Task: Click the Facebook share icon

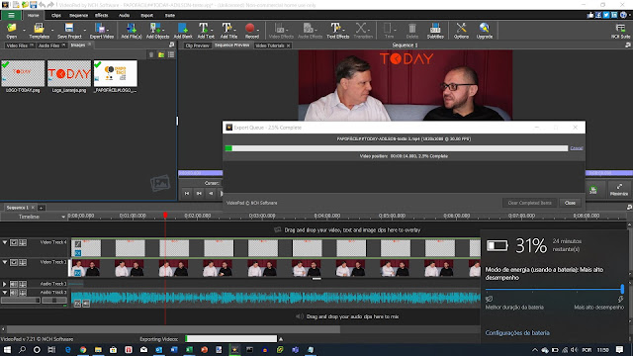Action: (598, 15)
